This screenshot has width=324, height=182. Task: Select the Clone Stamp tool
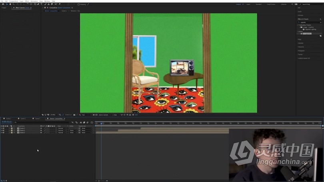point(48,4)
